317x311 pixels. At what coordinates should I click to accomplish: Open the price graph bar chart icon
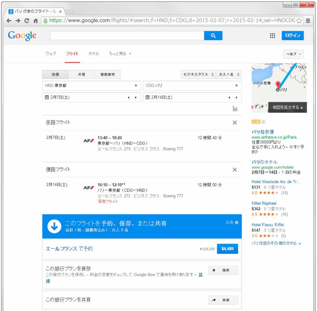[235, 109]
